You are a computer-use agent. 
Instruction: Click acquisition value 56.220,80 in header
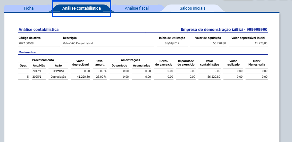(x=219, y=43)
